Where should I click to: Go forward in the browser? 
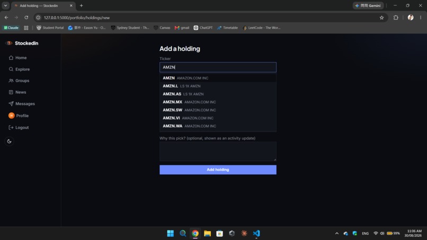coord(16,17)
